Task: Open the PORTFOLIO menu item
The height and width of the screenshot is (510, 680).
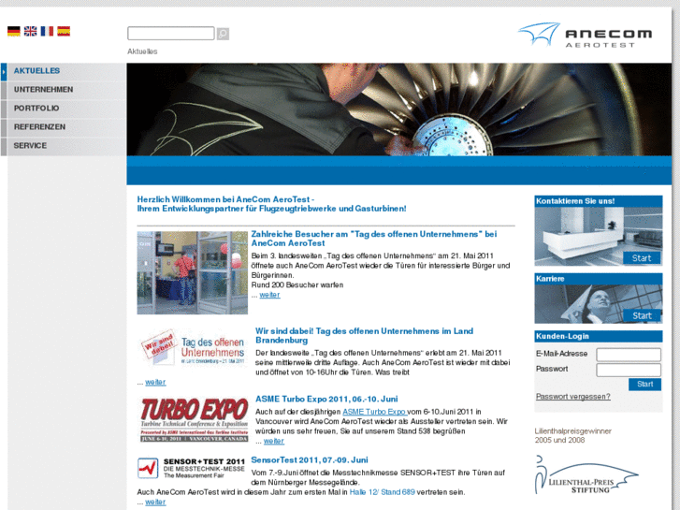Action: (x=64, y=108)
